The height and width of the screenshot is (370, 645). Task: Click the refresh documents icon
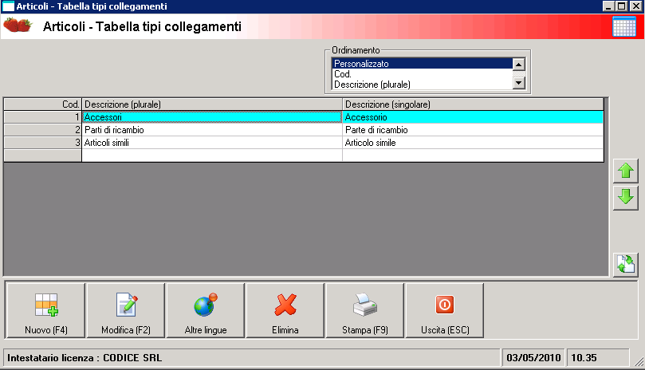coord(626,264)
